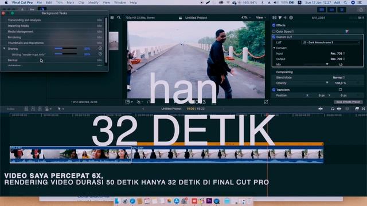The width and height of the screenshot is (367, 206).
Task: Open the Clip menu
Action: [x=81, y=2]
